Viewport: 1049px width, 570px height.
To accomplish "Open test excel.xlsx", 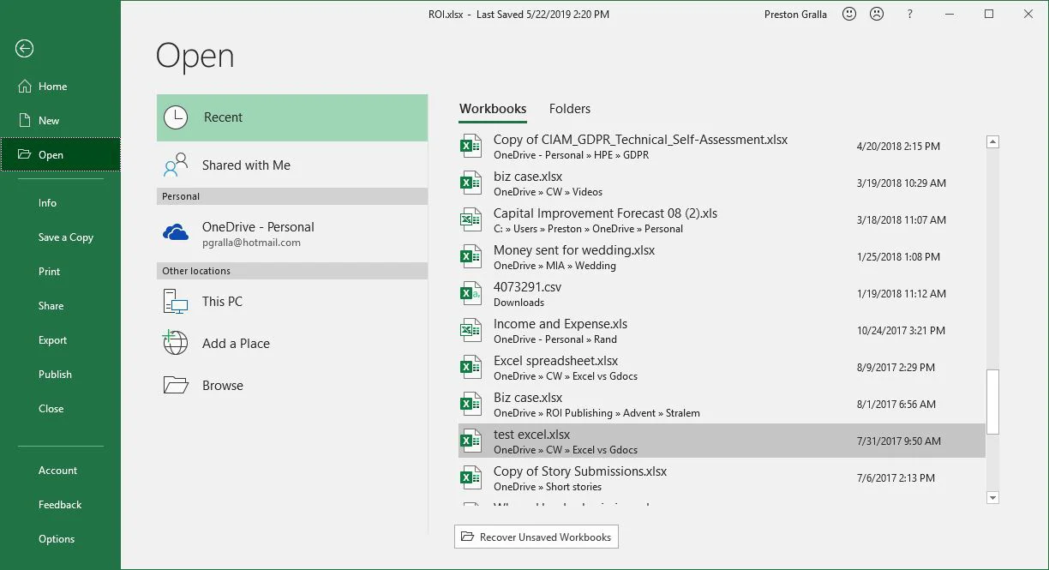I will (722, 441).
